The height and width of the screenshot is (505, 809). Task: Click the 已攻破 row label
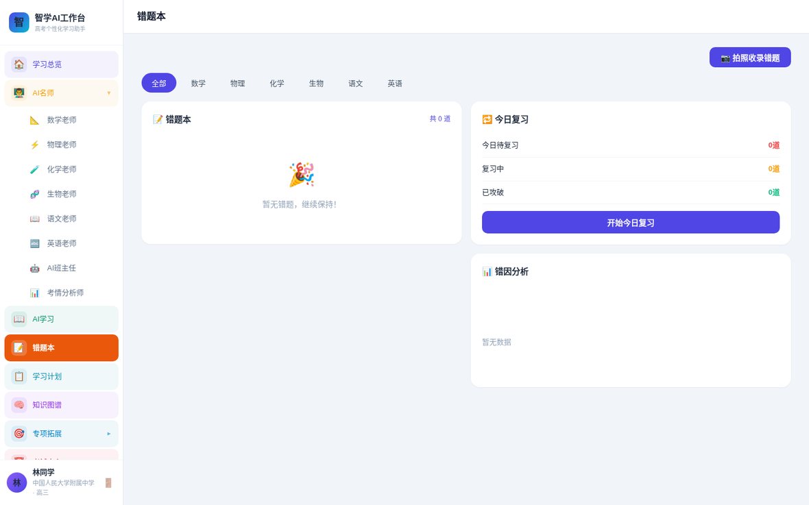(x=493, y=193)
